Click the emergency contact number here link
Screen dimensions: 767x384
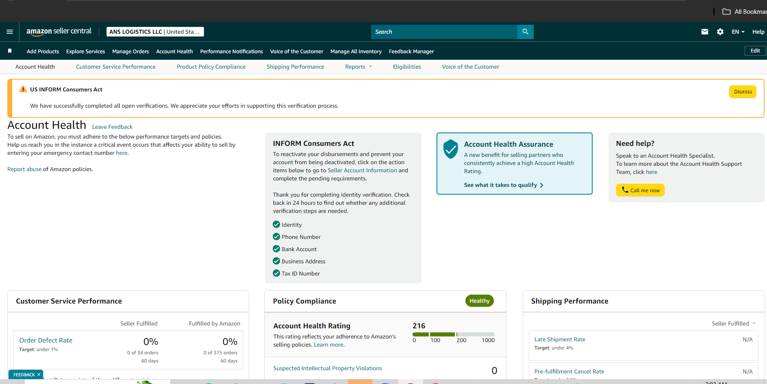[x=122, y=153]
